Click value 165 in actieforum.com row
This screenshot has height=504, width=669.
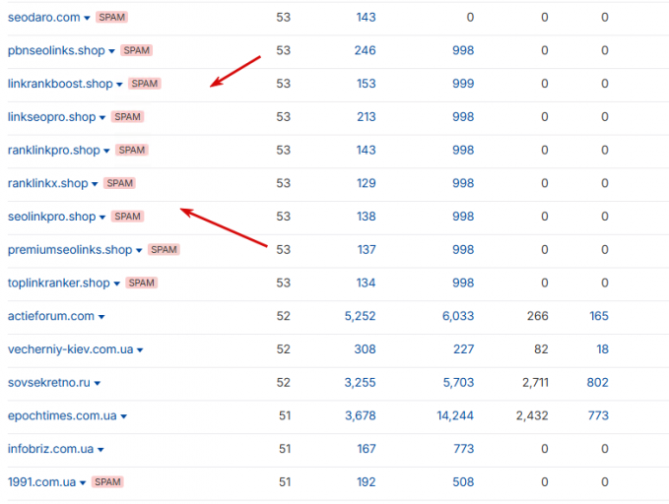599,316
